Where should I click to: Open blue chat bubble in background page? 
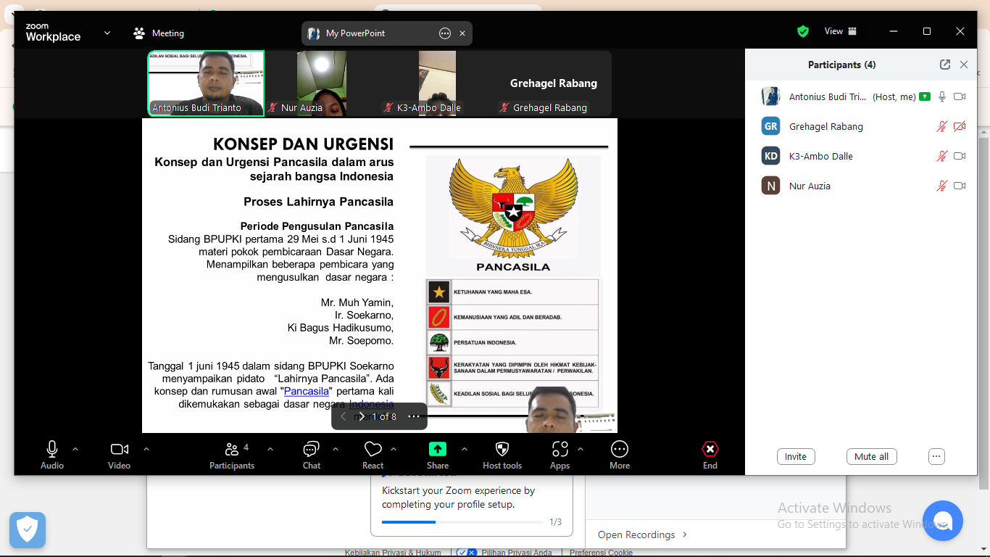[942, 521]
